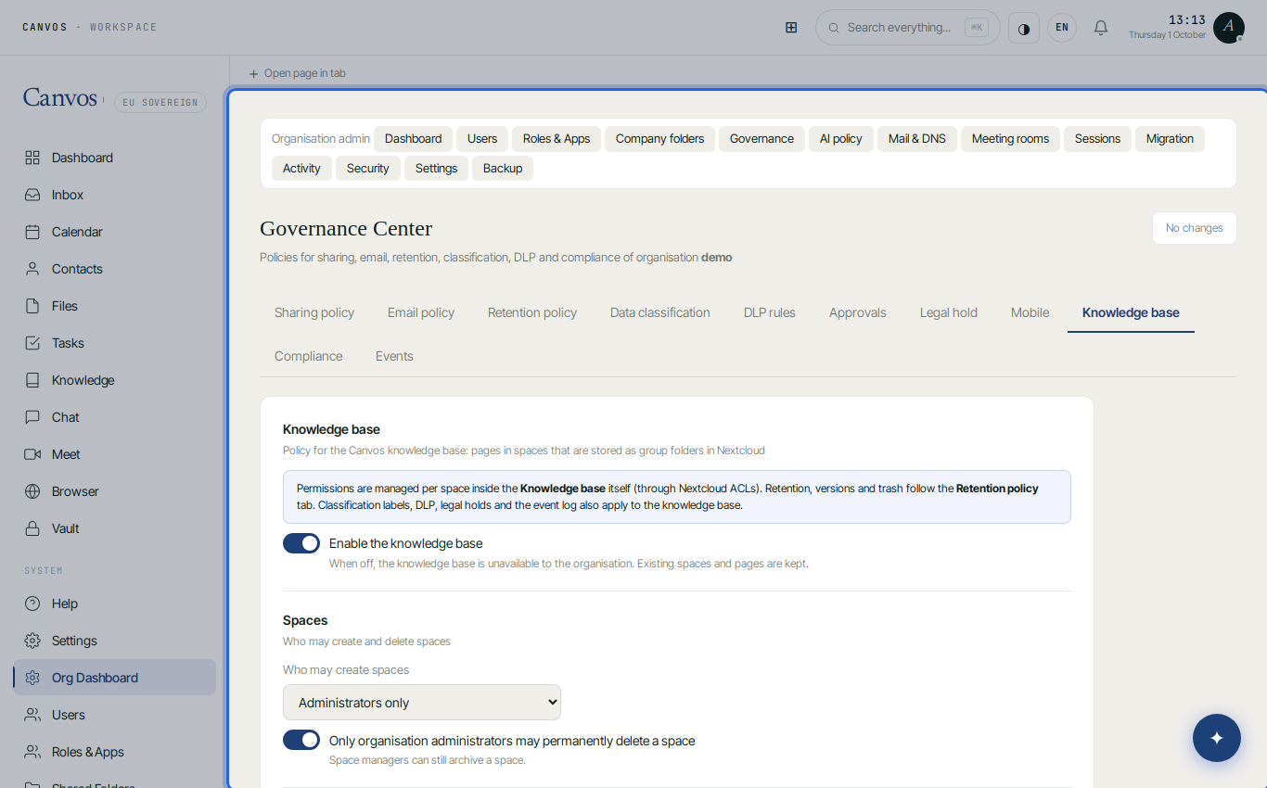1267x788 pixels.
Task: Open the Security admin section
Action: tap(368, 169)
